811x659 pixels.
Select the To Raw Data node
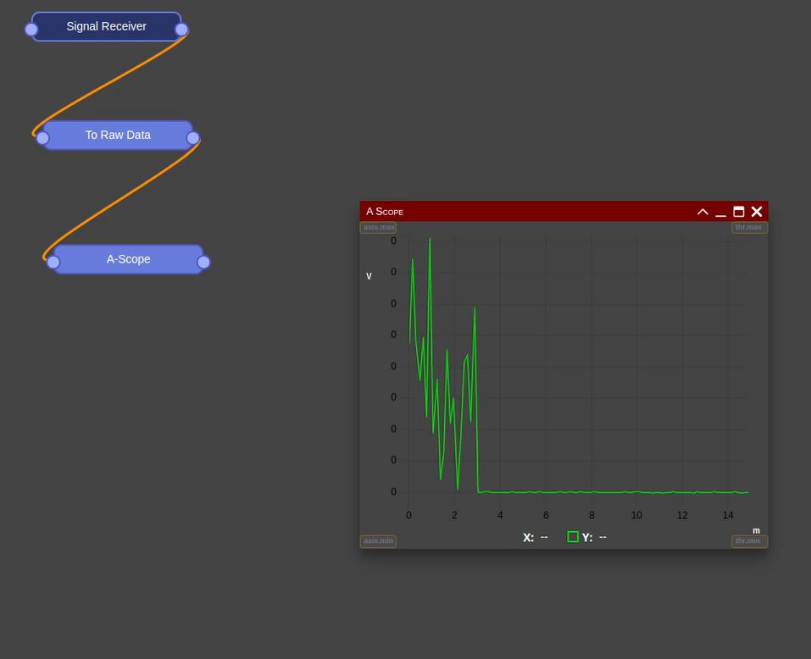coord(118,135)
